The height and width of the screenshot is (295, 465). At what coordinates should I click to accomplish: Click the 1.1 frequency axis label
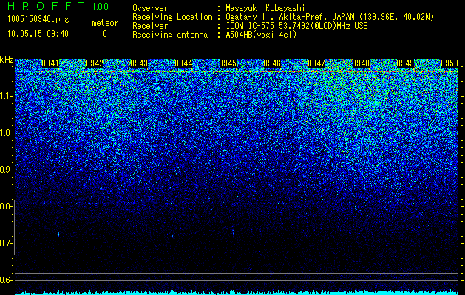(6, 96)
